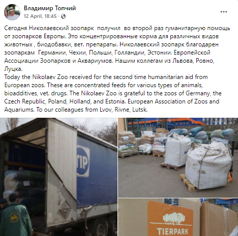238x236 pixels.
Task: Open Владимир Топчий's profile name link
Action: coord(50,8)
